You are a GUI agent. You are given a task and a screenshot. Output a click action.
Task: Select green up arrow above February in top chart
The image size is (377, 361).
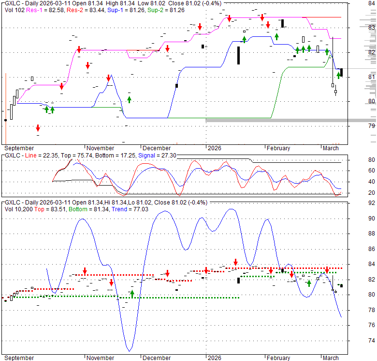[x=277, y=36]
